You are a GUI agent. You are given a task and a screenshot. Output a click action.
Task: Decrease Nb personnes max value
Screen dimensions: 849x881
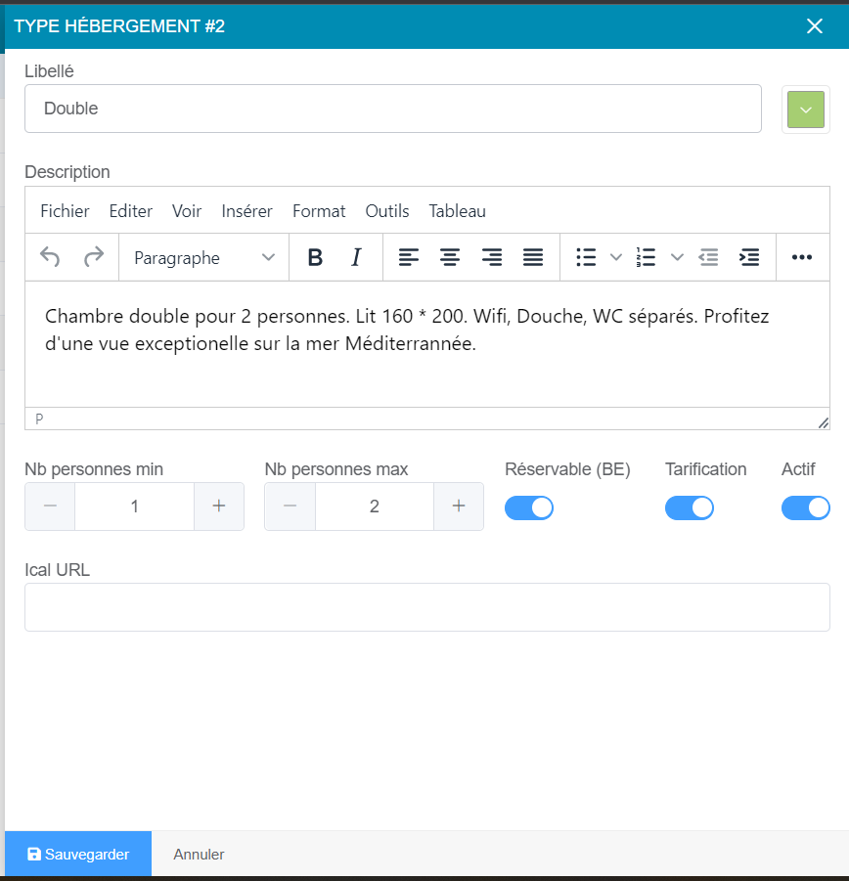[x=290, y=507]
